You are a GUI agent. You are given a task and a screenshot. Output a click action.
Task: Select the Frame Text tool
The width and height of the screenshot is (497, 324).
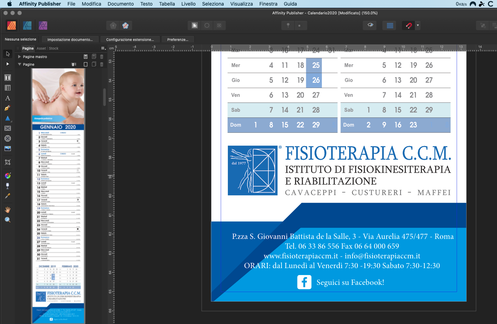point(8,78)
